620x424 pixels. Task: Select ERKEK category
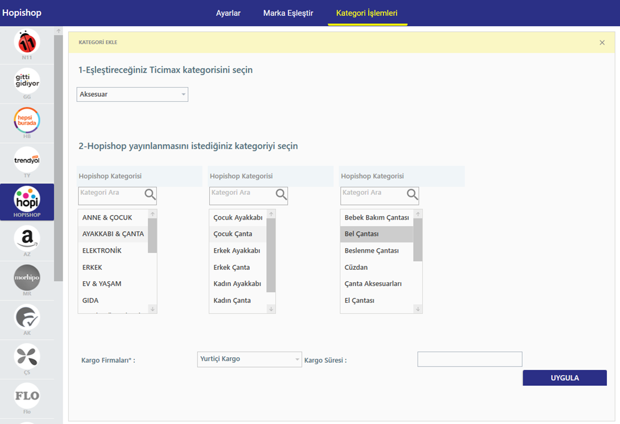click(113, 267)
